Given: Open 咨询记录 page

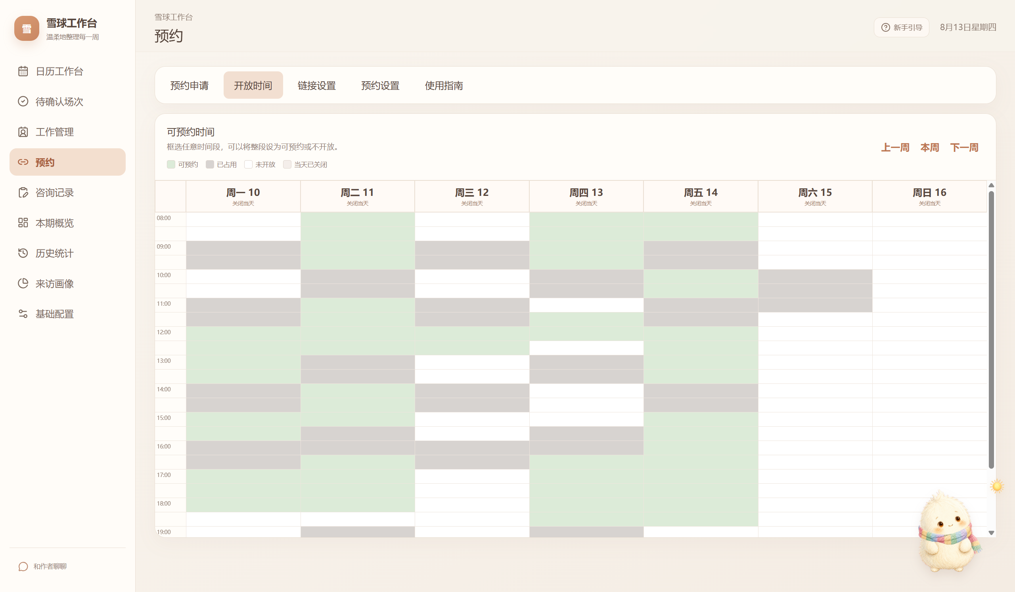Looking at the screenshot, I should pos(68,192).
